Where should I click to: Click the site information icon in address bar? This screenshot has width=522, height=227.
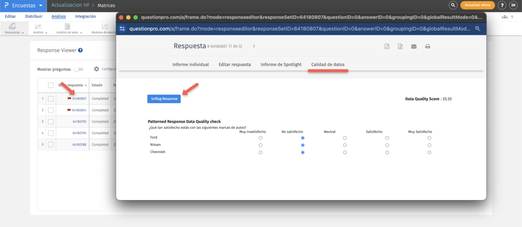pyautogui.click(x=122, y=29)
